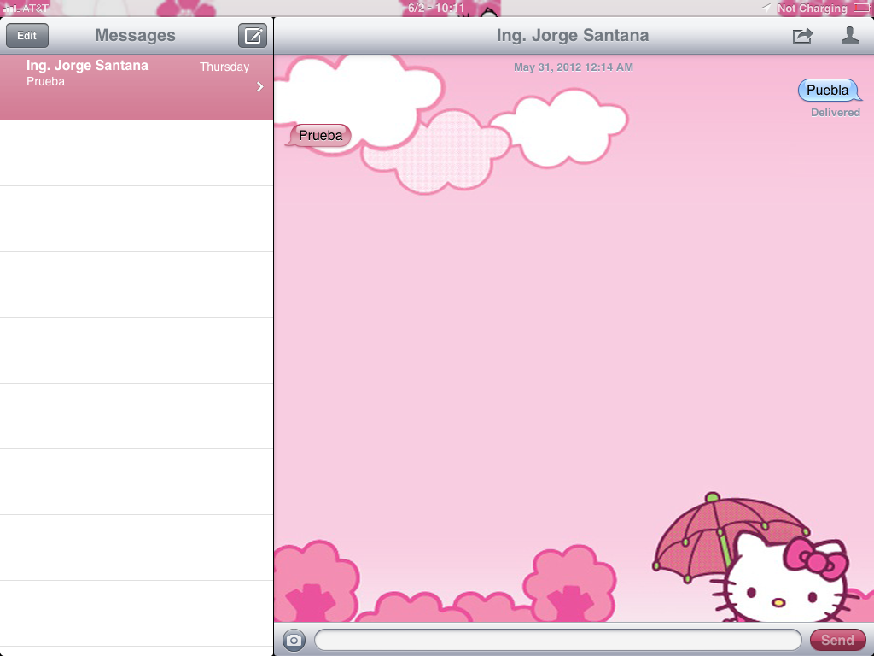Click the 'Delivered' status text
The width and height of the screenshot is (874, 656).
[835, 112]
